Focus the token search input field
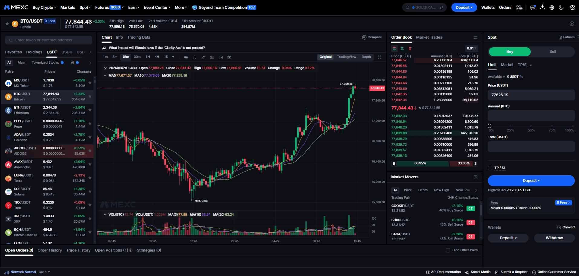Image resolution: width=579 pixels, height=276 pixels. 48,40
